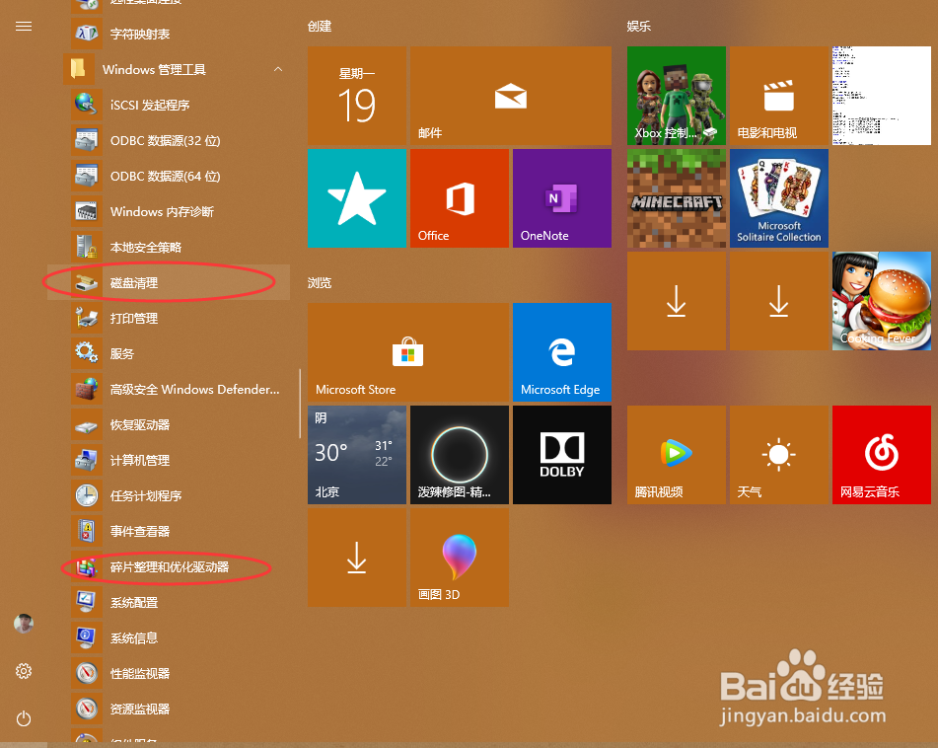Open the 邮件 mail tile
The height and width of the screenshot is (748, 938).
coord(511,96)
